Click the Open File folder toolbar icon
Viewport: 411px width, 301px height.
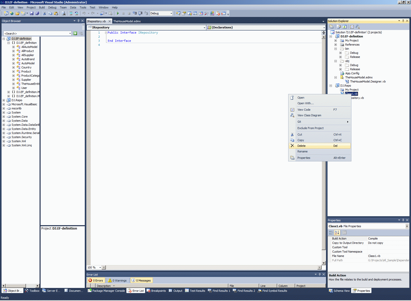pos(17,13)
